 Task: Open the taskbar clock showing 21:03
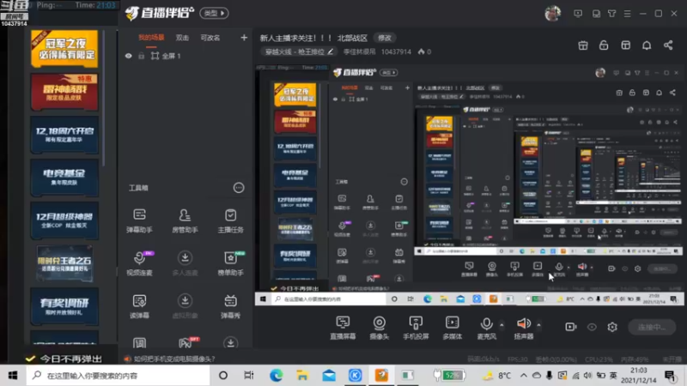[638, 376]
